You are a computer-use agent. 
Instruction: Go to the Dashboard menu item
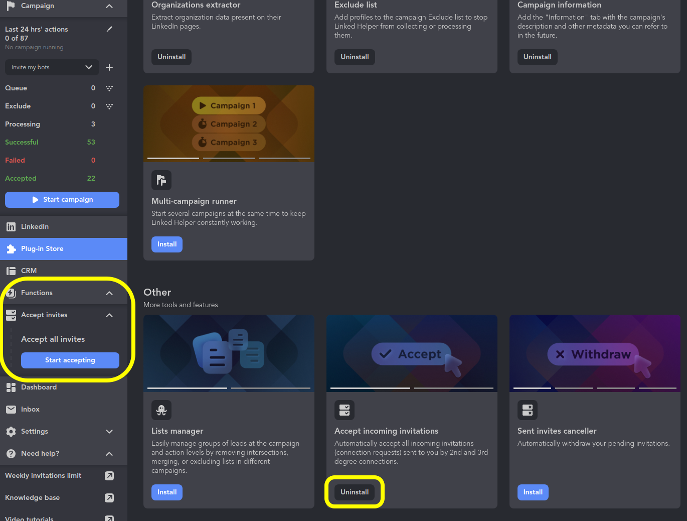pyautogui.click(x=39, y=387)
